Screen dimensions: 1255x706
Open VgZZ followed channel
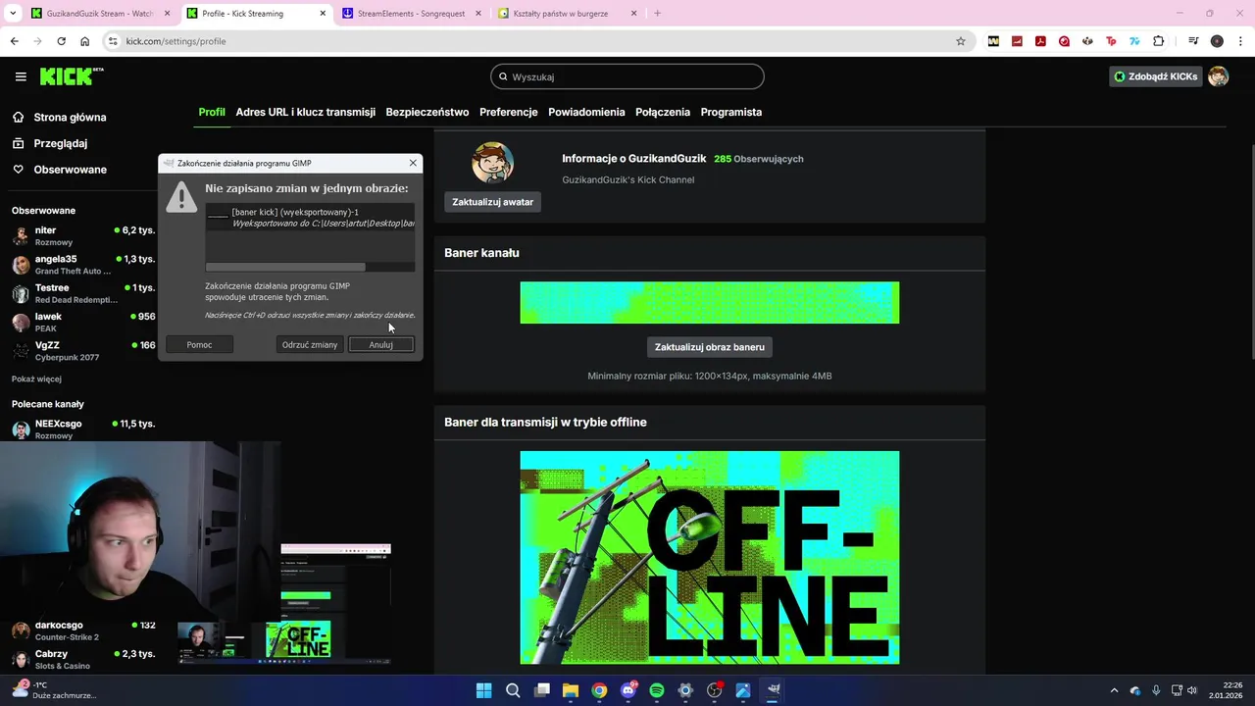pos(83,351)
